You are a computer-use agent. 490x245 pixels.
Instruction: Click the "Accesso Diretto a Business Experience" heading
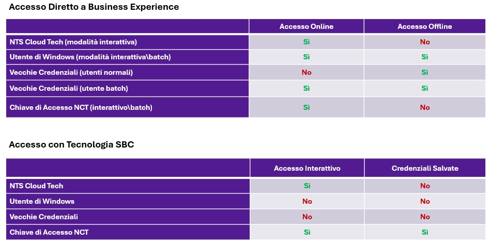pyautogui.click(x=94, y=7)
